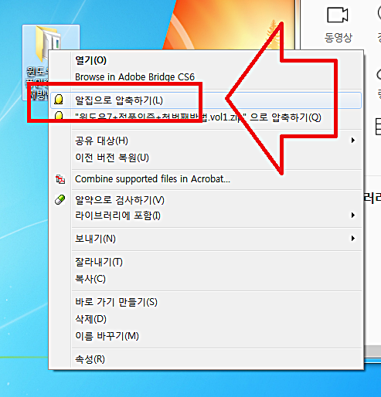381x397 pixels.
Task: Expand arrow next to 라이브러리에 포함(I)
Action: 353,215
